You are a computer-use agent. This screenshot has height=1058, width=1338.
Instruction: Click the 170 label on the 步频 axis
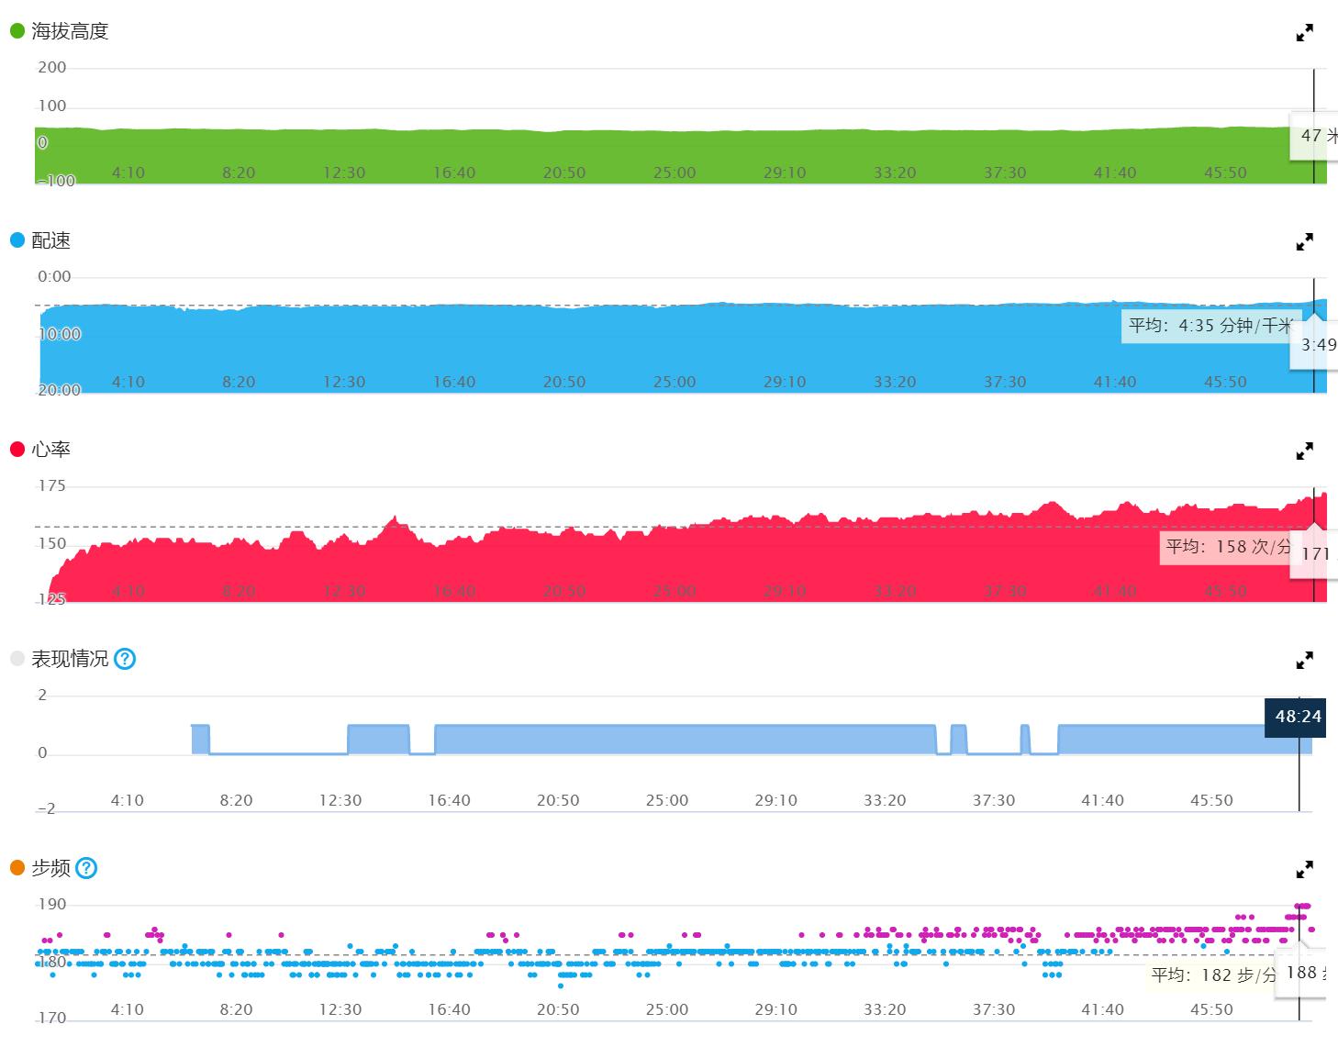(52, 1018)
